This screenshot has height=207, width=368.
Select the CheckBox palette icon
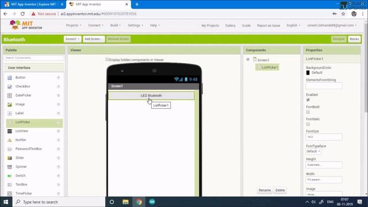[x=10, y=87]
